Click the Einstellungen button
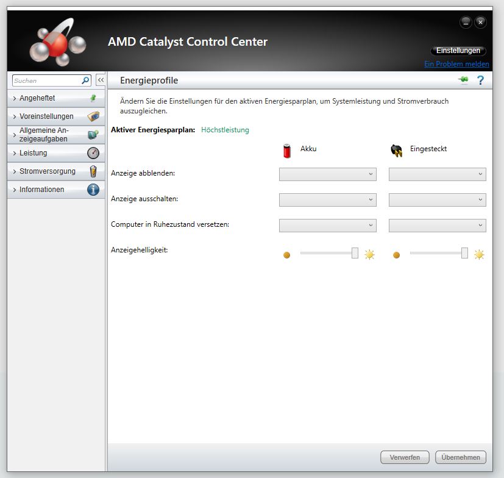This screenshot has height=478, width=504. pos(458,51)
